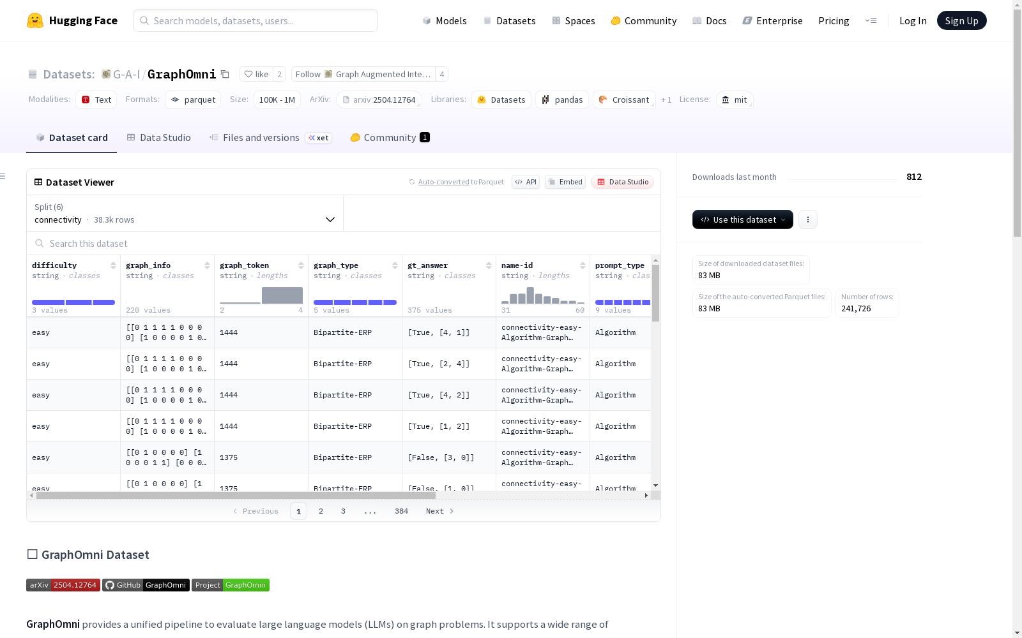Jump to page 384 of the dataset
Image resolution: width=1022 pixels, height=638 pixels.
tap(401, 511)
